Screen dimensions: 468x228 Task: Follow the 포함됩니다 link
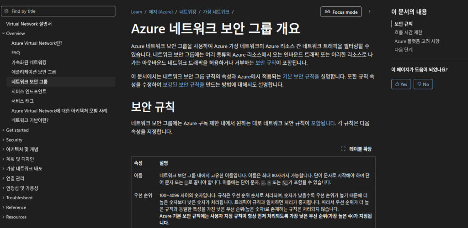[x=323, y=123]
